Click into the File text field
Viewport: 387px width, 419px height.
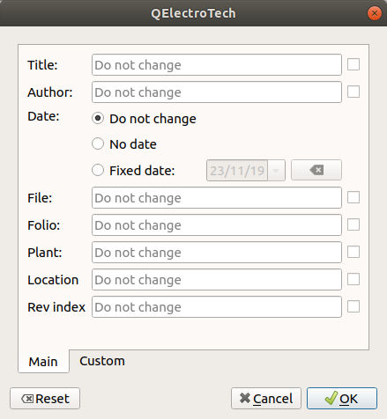point(217,198)
